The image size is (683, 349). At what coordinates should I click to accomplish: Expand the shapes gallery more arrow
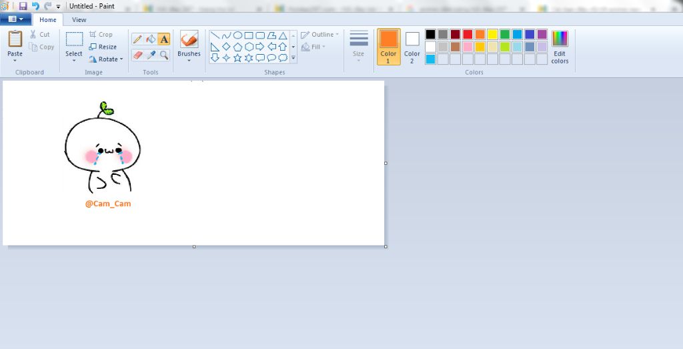293,57
